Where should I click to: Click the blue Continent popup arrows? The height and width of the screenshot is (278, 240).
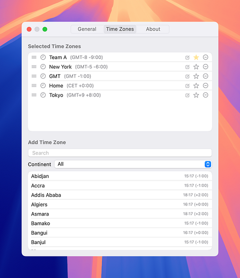point(207,164)
